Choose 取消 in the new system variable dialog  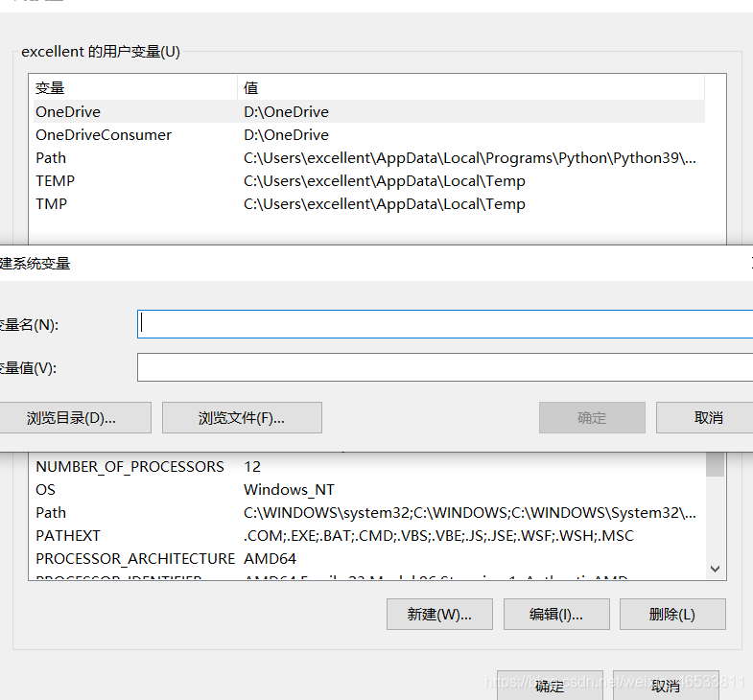(x=704, y=418)
